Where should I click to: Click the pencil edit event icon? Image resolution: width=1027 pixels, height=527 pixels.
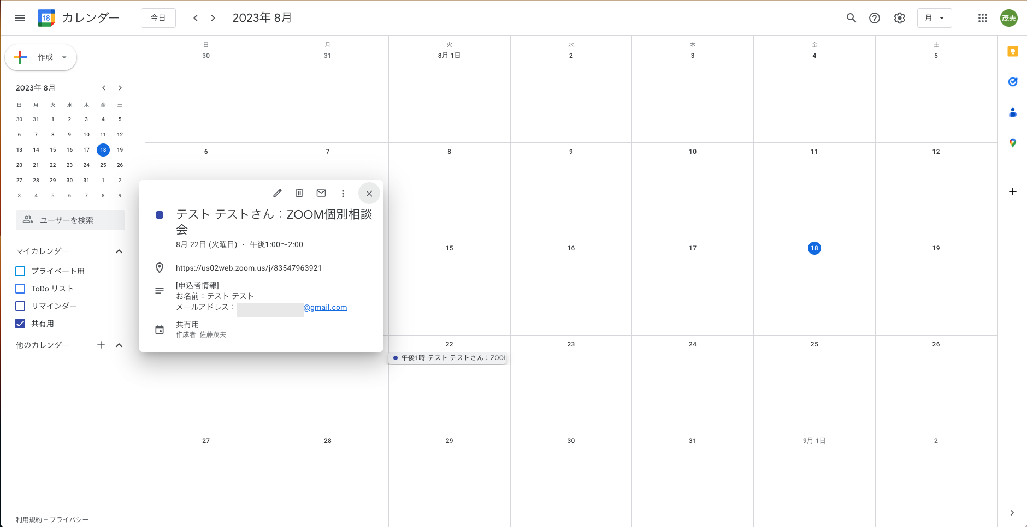(278, 193)
